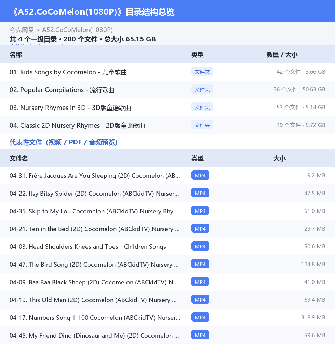Click 文件夹 badge for Nursery Rhymes 3D row
Screen dimensions: 335x355
(x=202, y=107)
